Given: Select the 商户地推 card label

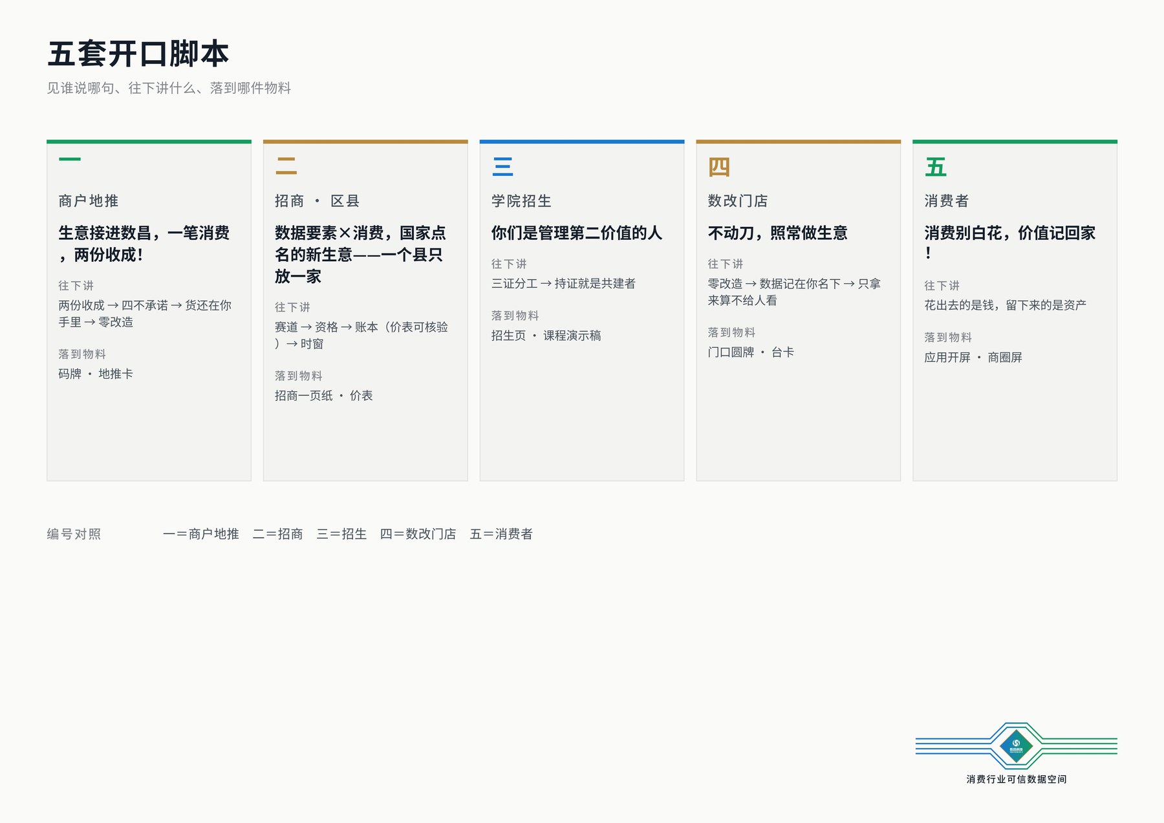Looking at the screenshot, I should point(88,201).
